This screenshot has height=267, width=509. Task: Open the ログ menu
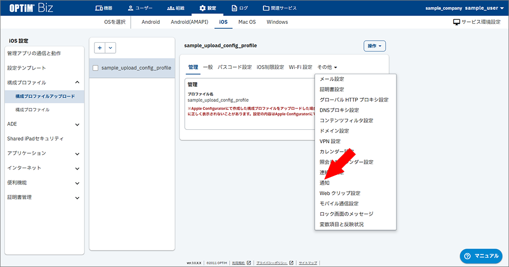tap(240, 8)
